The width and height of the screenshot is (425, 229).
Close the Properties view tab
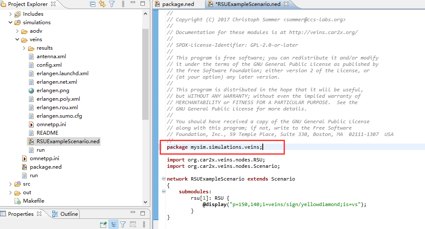pyautogui.click(x=39, y=214)
